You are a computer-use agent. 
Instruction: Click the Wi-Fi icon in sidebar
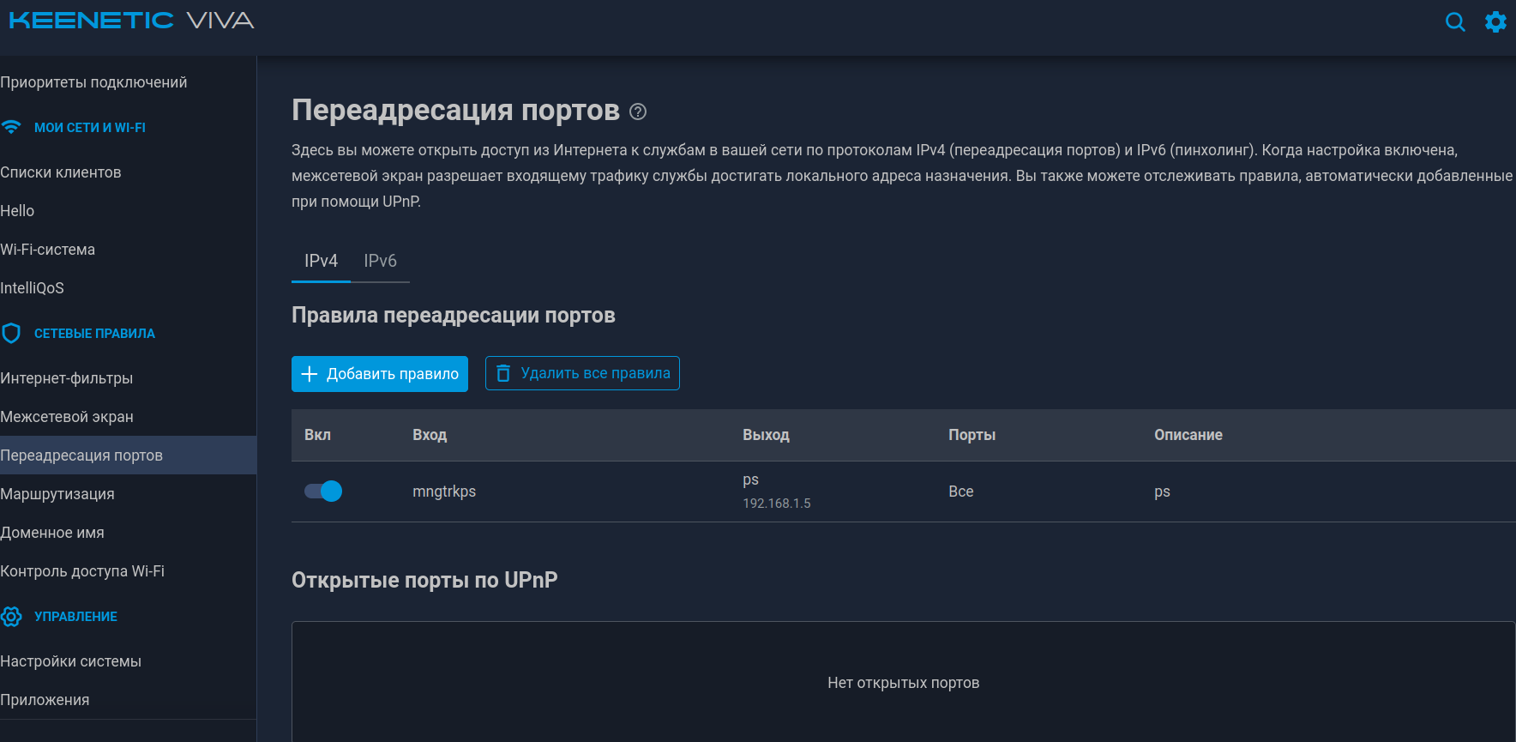[11, 128]
